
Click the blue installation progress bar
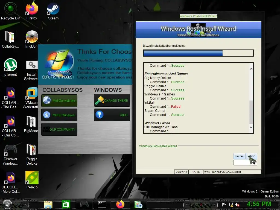pyautogui.click(x=199, y=53)
